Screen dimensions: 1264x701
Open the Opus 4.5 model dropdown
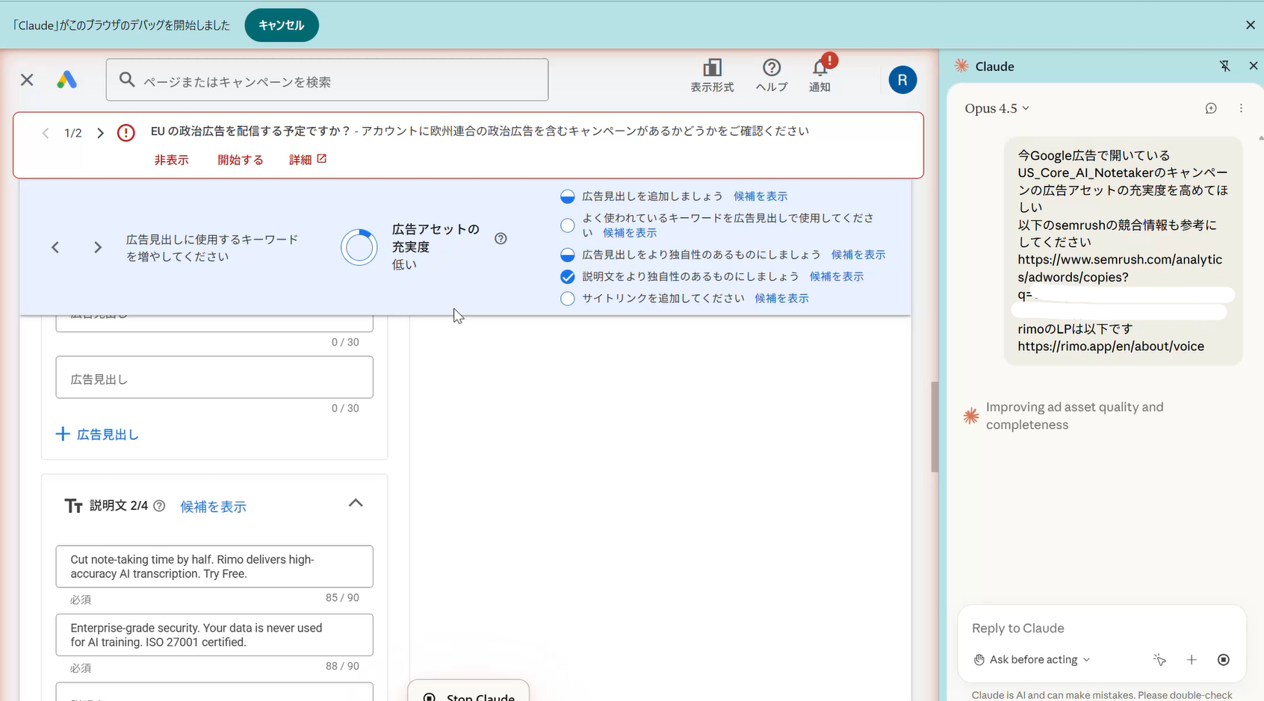[x=997, y=108]
